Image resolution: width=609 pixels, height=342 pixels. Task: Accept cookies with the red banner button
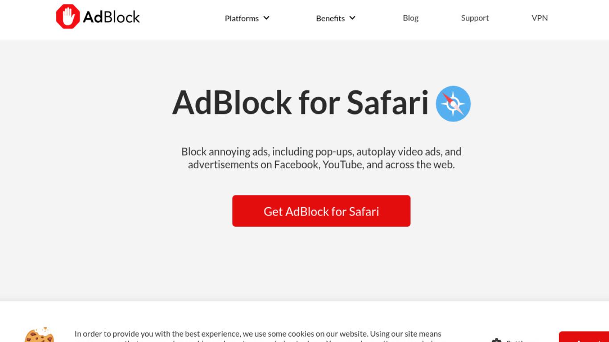(x=584, y=337)
